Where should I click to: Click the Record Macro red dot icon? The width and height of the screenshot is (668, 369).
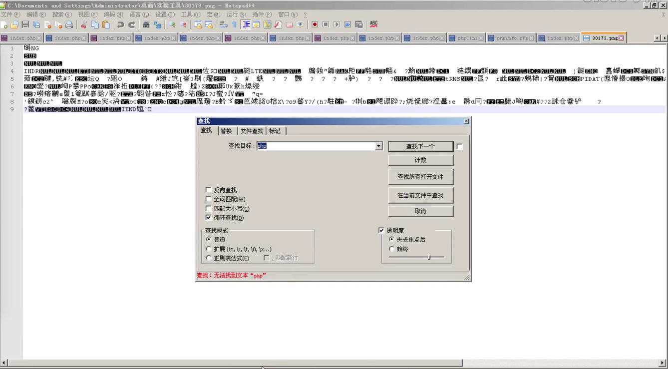tap(315, 24)
